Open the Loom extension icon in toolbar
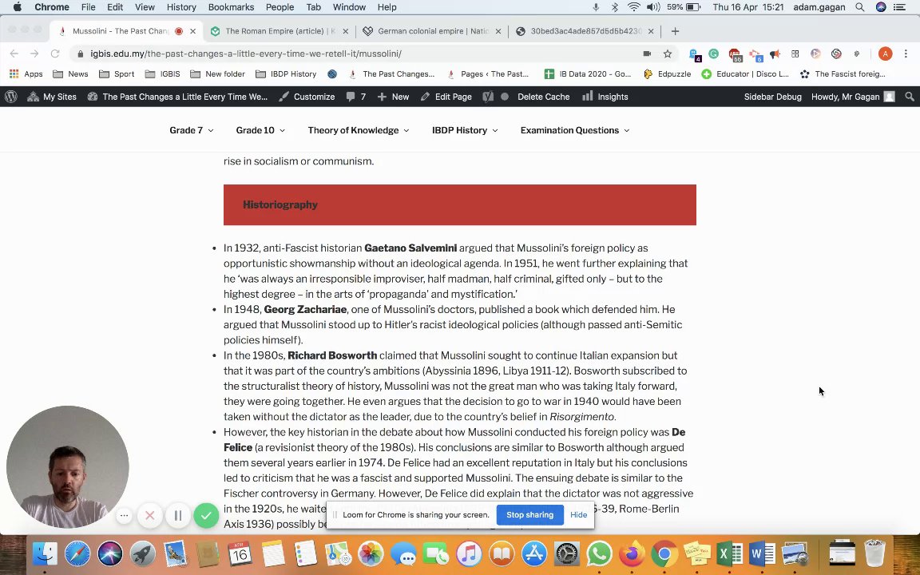Image resolution: width=920 pixels, height=575 pixels. (836, 54)
